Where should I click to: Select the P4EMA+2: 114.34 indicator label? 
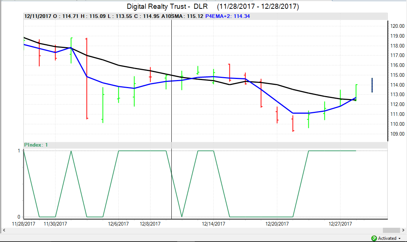228,16
